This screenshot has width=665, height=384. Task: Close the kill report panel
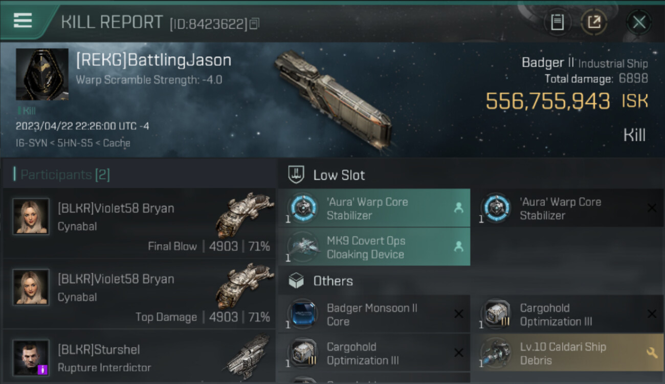[639, 22]
